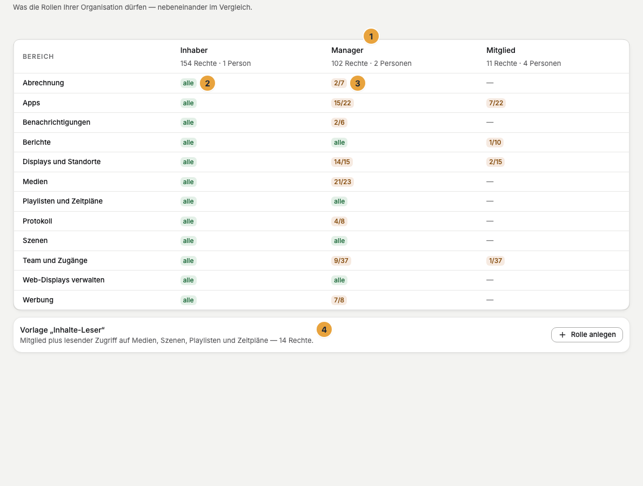643x486 pixels.
Task: Click annotation marker 4 near Vorlage
Action: point(324,329)
